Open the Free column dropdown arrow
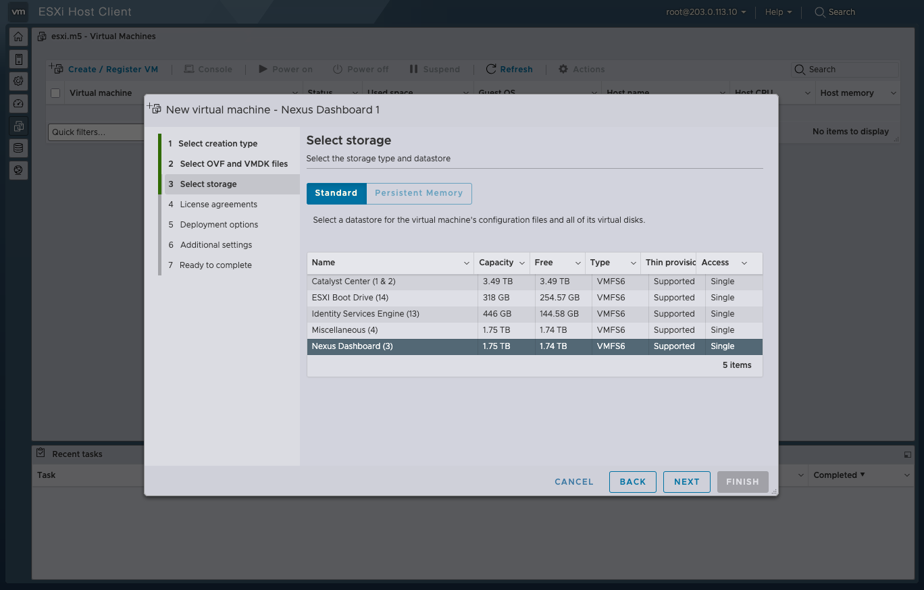The image size is (924, 590). click(577, 263)
